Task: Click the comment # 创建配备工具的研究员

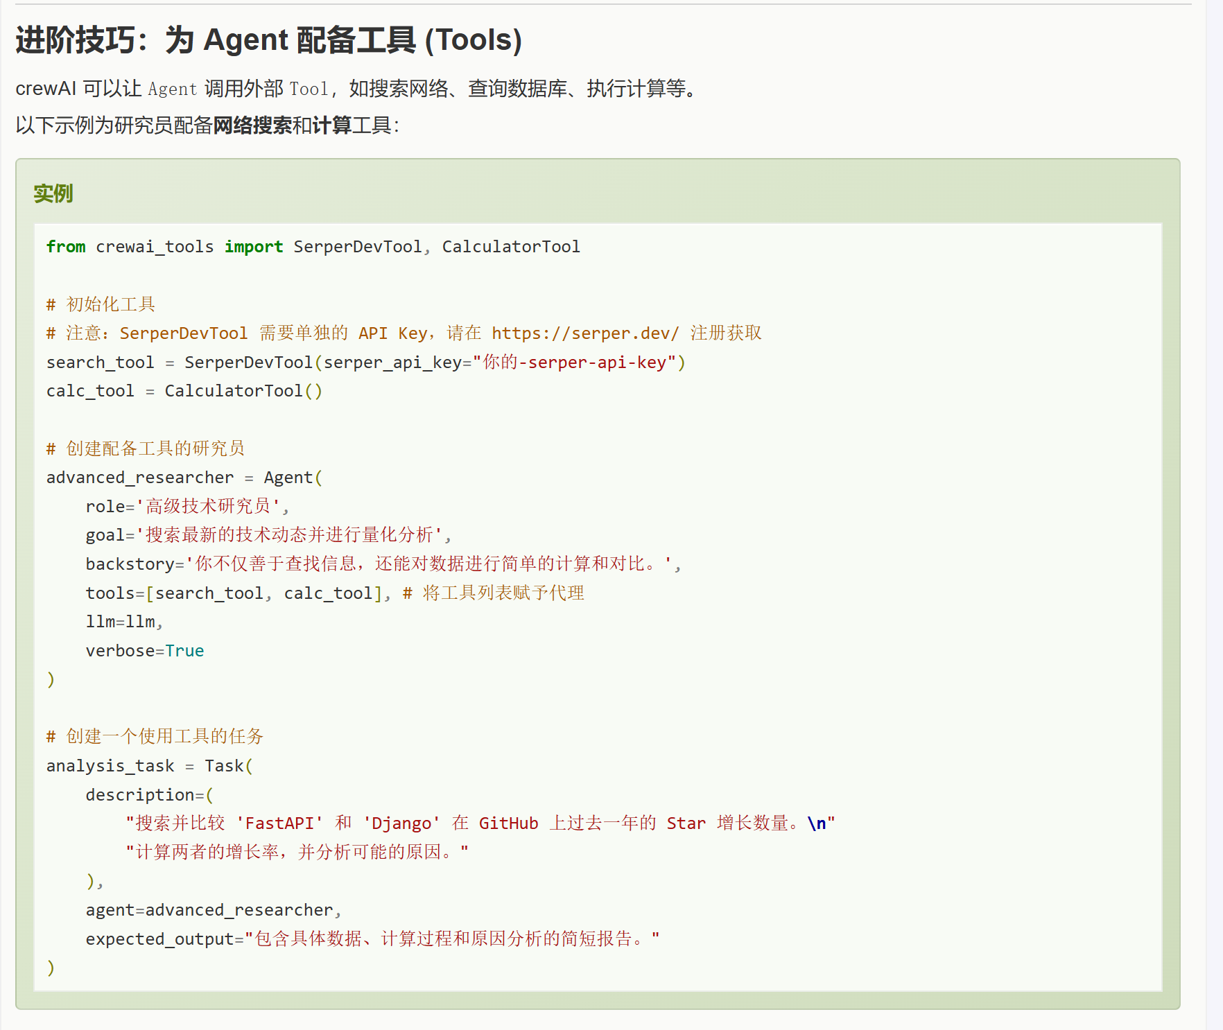Action: coord(146,448)
